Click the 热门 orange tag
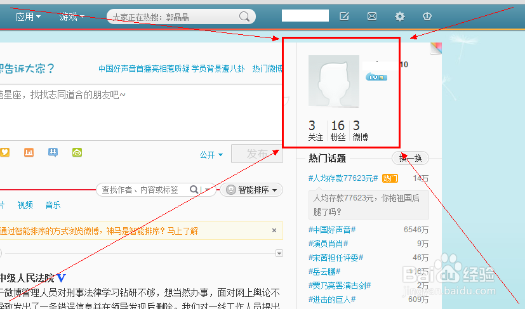This screenshot has width=525, height=309. click(390, 178)
